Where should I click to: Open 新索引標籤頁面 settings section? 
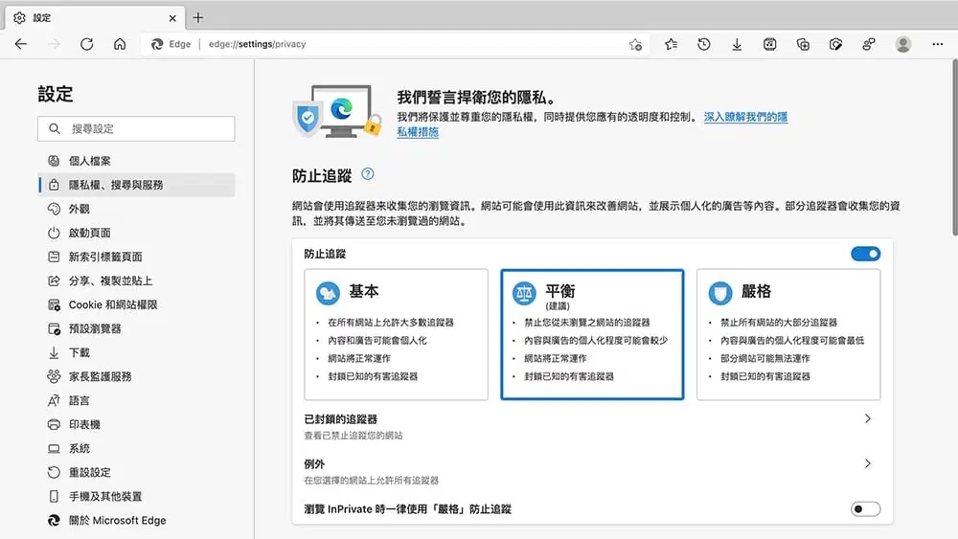136,257
